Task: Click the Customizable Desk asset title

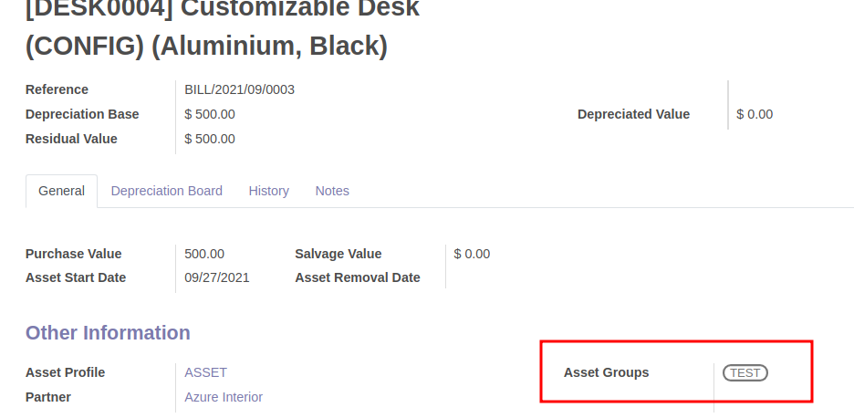Action: pyautogui.click(x=223, y=27)
